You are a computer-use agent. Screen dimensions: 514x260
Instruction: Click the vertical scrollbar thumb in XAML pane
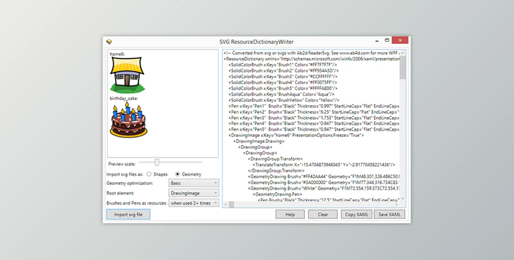(x=402, y=68)
